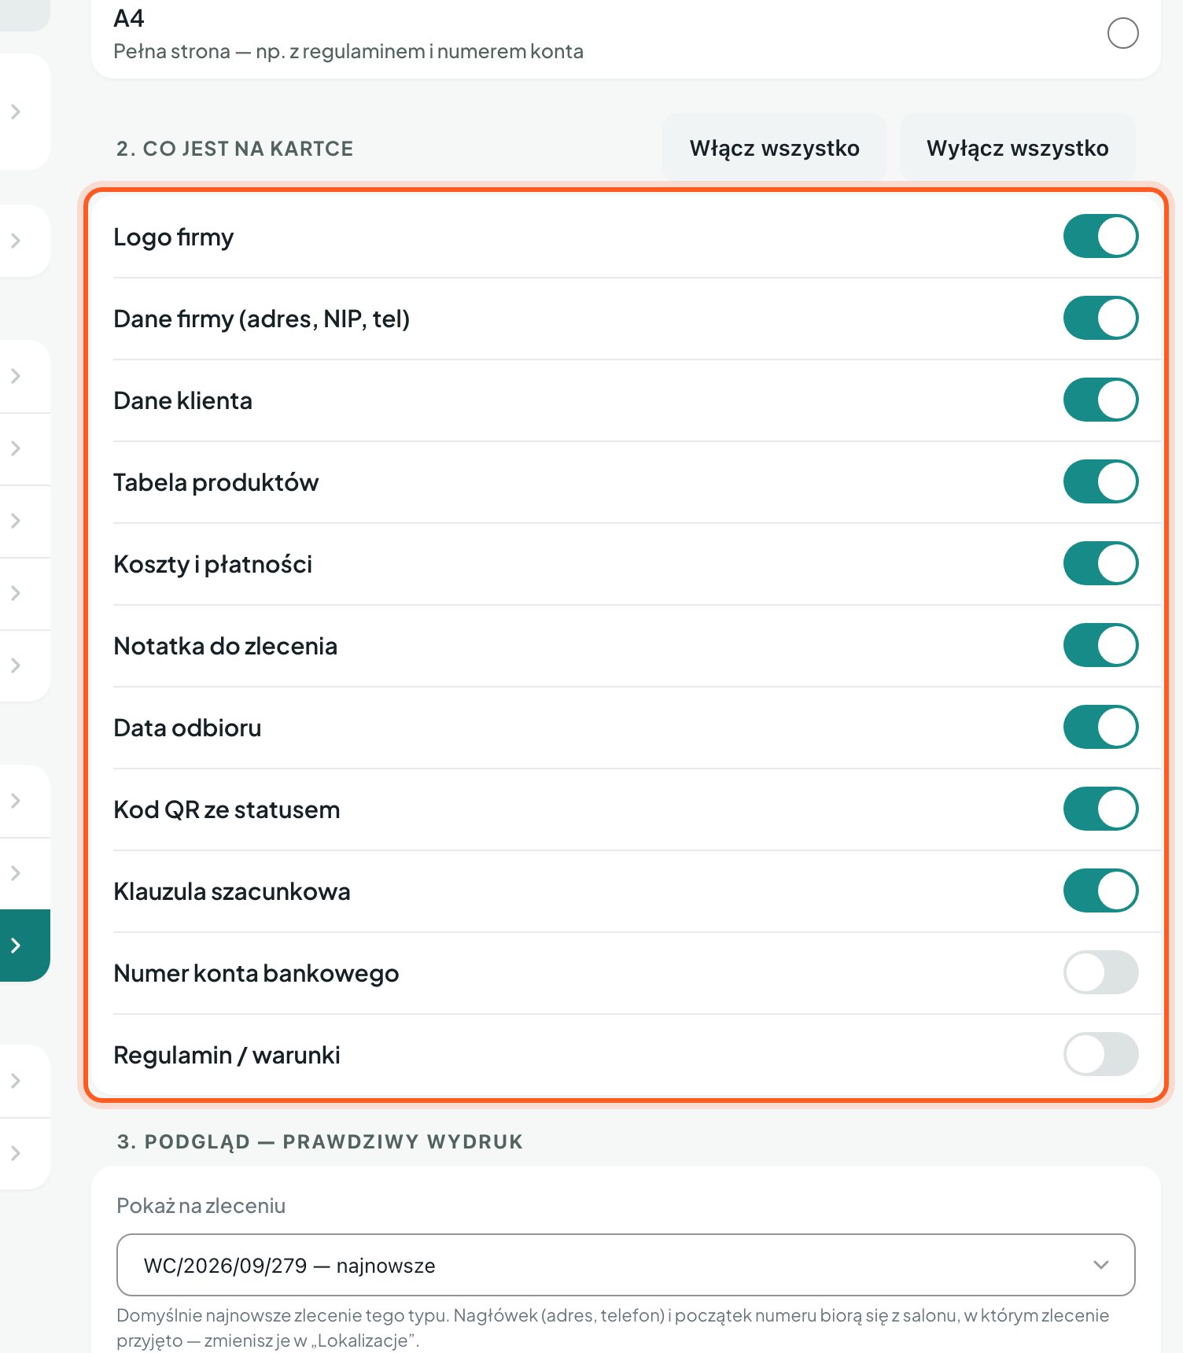Select the A4 page format radio button
The height and width of the screenshot is (1353, 1183).
click(x=1122, y=33)
